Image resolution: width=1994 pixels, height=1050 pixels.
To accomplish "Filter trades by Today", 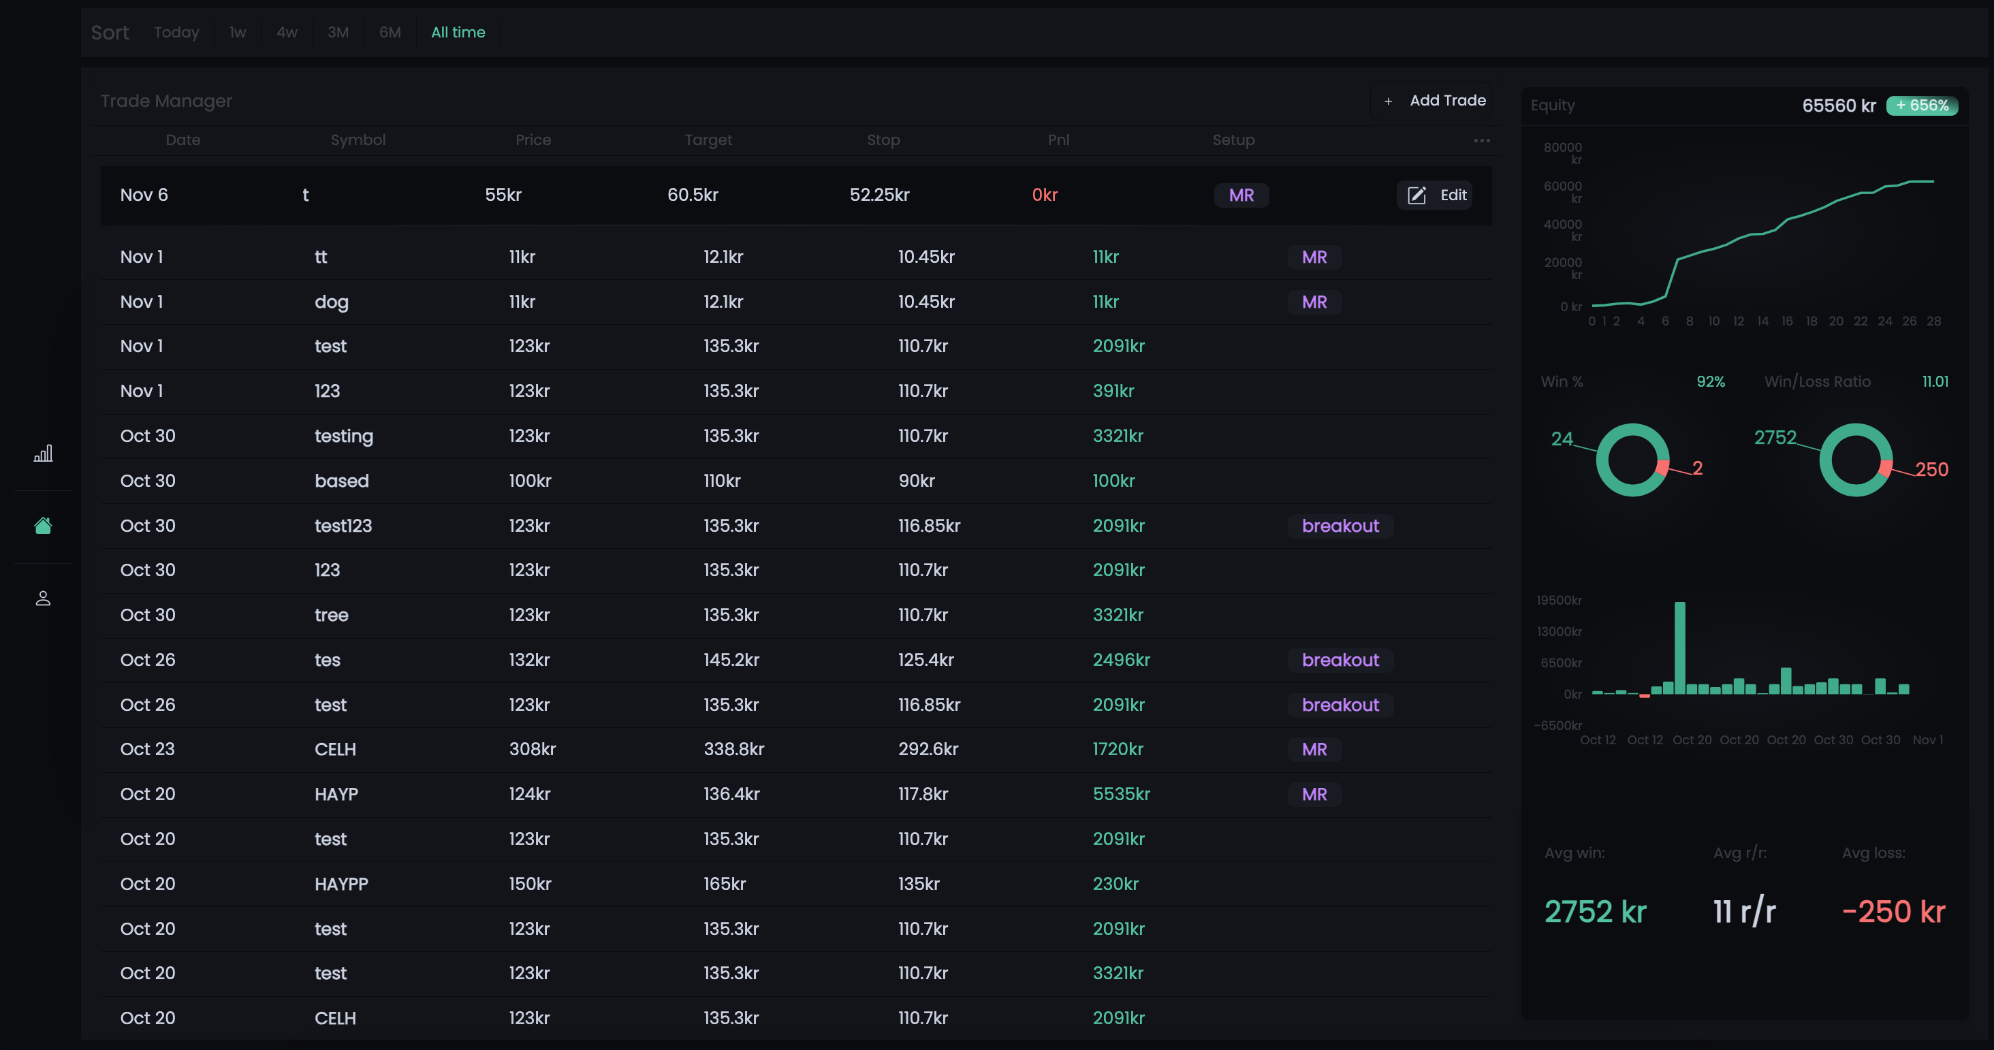I will tap(176, 33).
